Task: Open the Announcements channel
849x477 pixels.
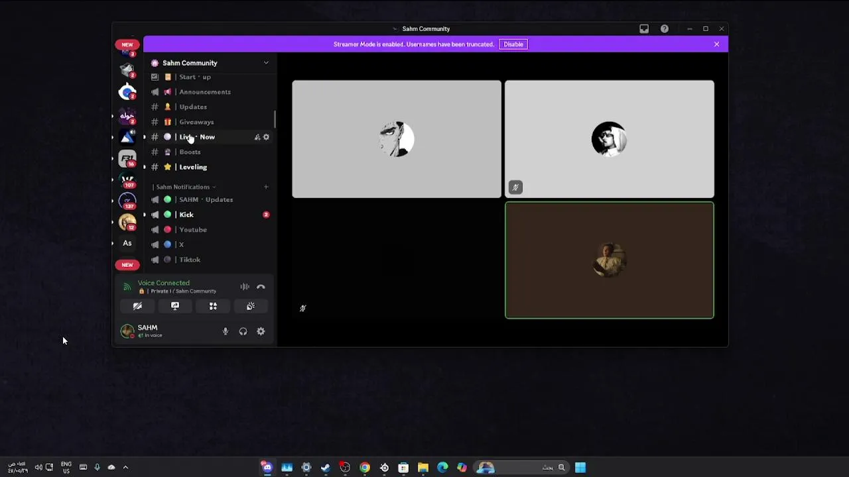Action: (210, 92)
